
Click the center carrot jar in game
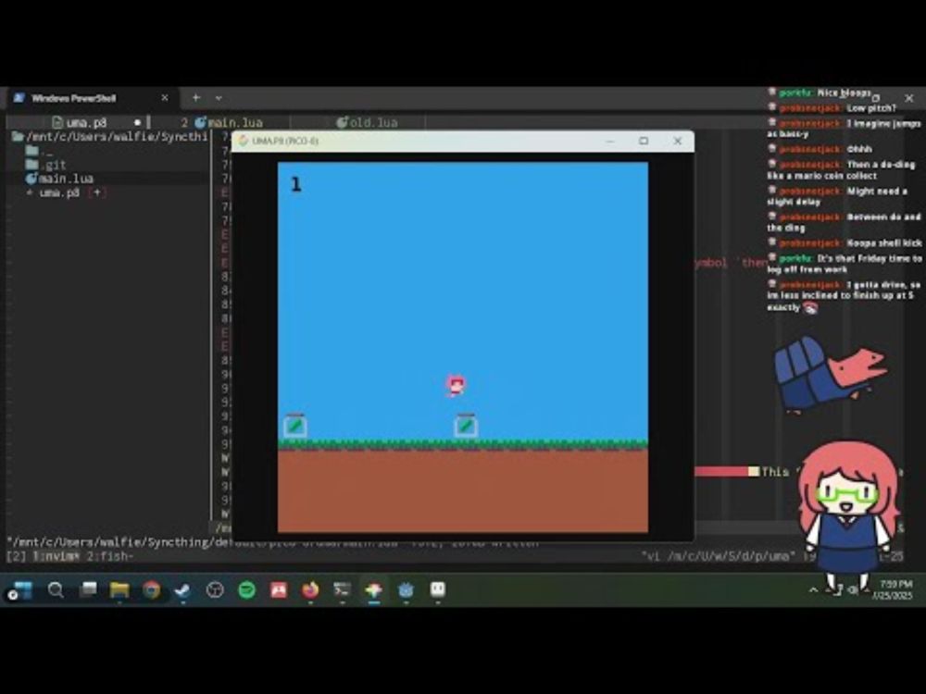tap(466, 425)
